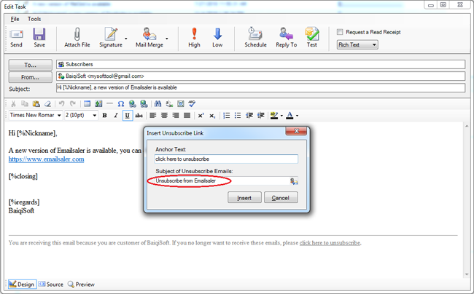Insert a special character with Omega icon
Image resolution: width=474 pixels, height=294 pixels.
point(121,104)
